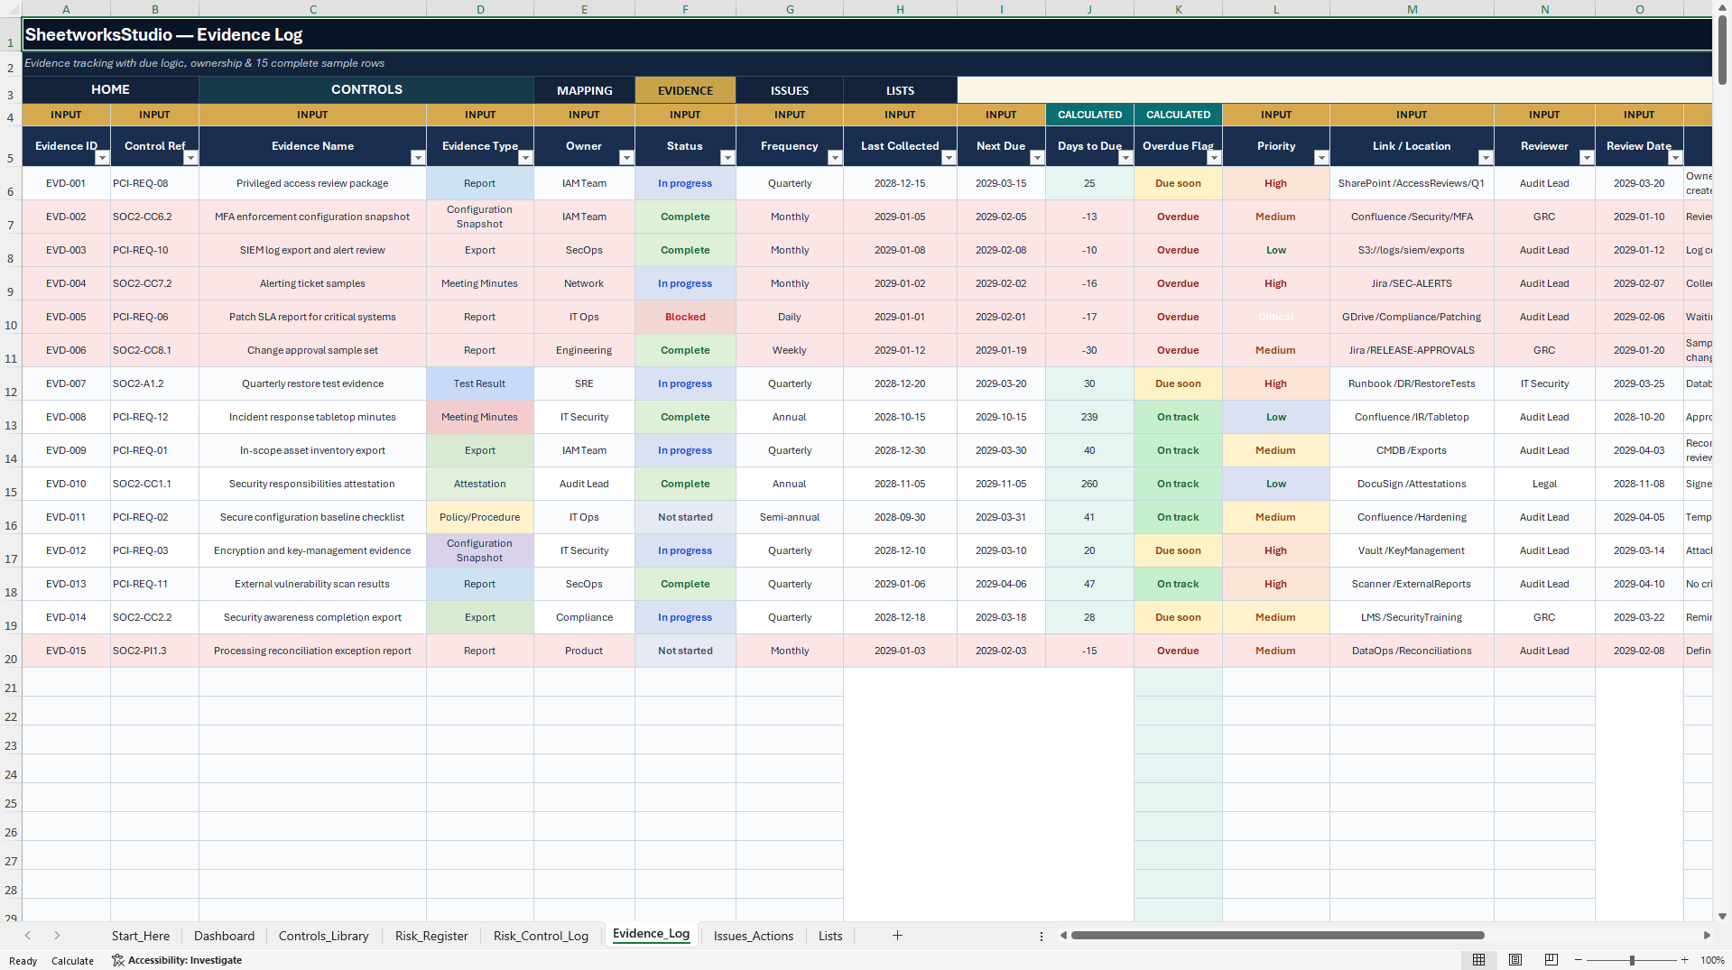Open the Controls_Library sheet tab
Image resolution: width=1732 pixels, height=970 pixels.
click(323, 936)
